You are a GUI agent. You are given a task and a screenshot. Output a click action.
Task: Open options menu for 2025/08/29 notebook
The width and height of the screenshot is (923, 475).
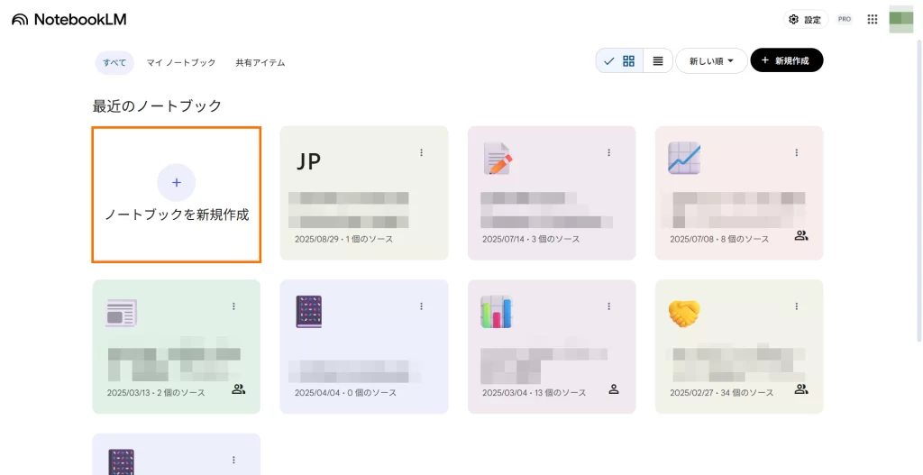pyautogui.click(x=422, y=152)
